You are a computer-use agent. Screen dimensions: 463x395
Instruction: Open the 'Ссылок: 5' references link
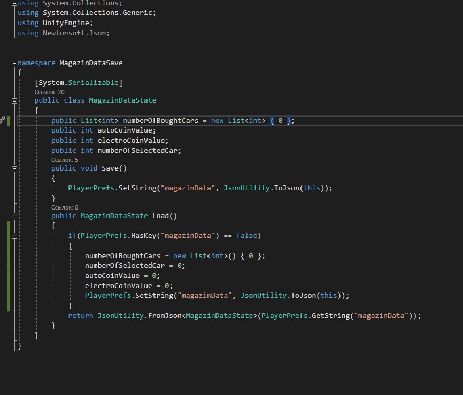pos(65,160)
